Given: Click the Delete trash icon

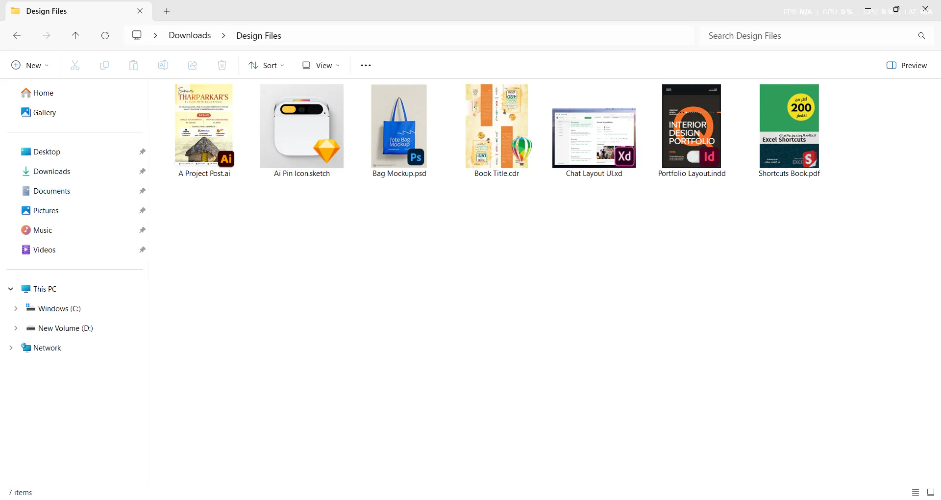Looking at the screenshot, I should click(222, 65).
